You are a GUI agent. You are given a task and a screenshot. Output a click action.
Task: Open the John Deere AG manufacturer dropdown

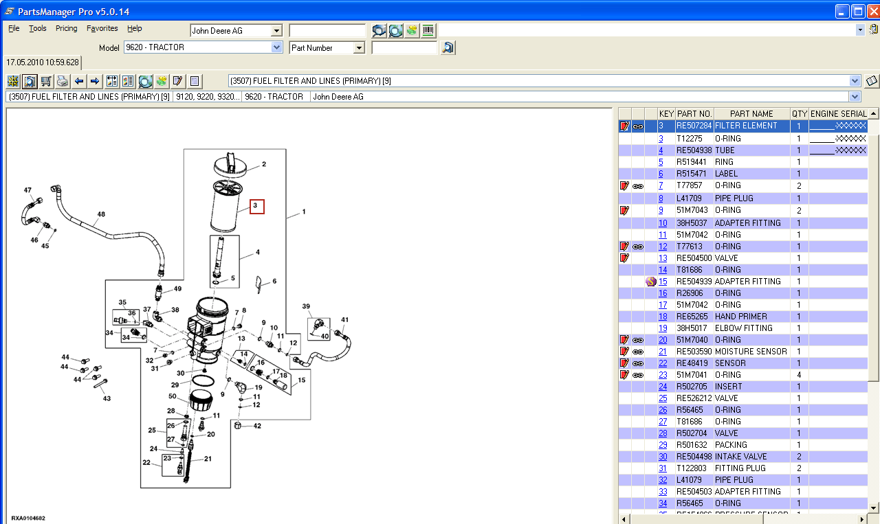click(x=276, y=30)
